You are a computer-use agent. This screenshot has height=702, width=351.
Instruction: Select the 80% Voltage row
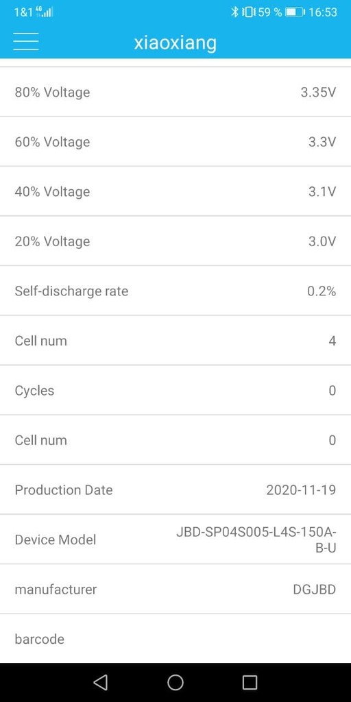[175, 92]
